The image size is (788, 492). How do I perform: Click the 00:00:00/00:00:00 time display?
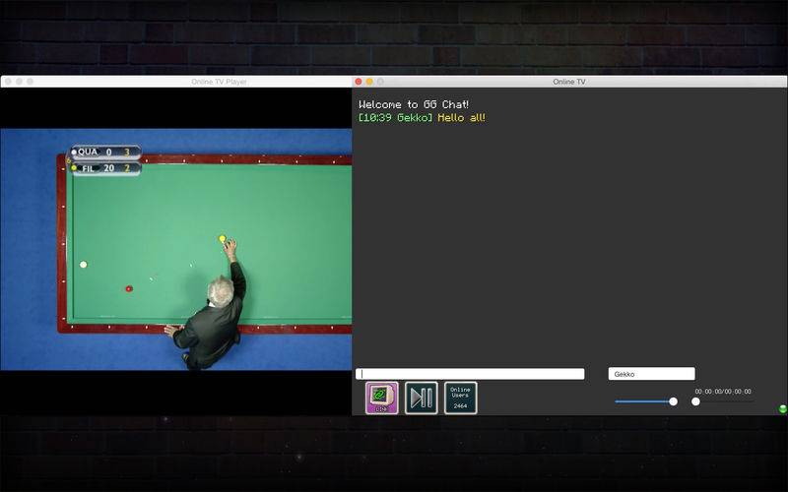point(723,392)
